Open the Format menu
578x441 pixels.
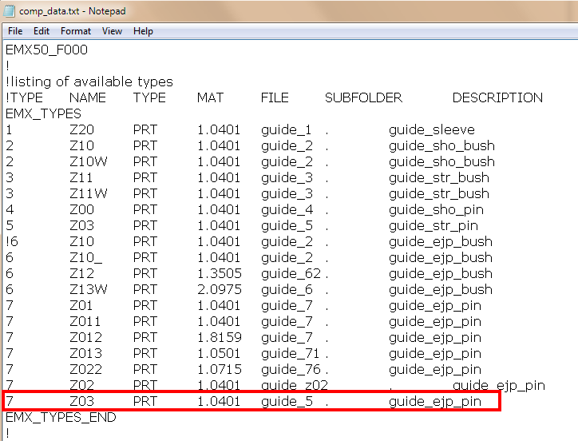(76, 31)
